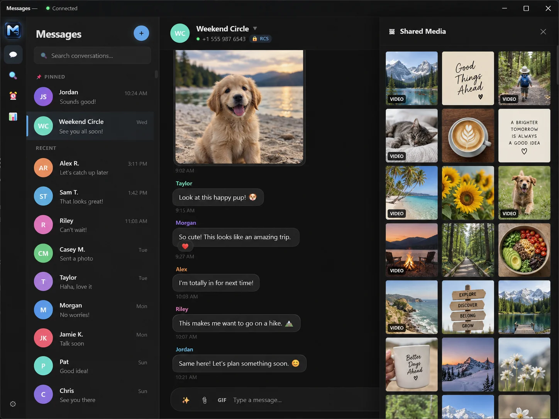Image resolution: width=559 pixels, height=419 pixels.
Task: Open the running puppy video thumbnail
Action: point(524,193)
